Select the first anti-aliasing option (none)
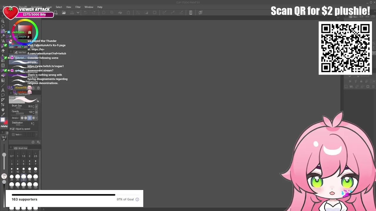 [x=22, y=118]
